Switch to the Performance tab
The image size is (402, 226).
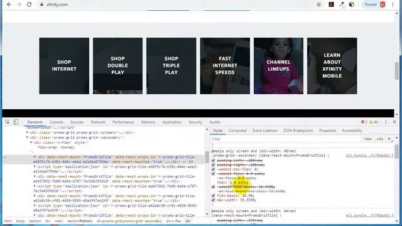pyautogui.click(x=123, y=122)
